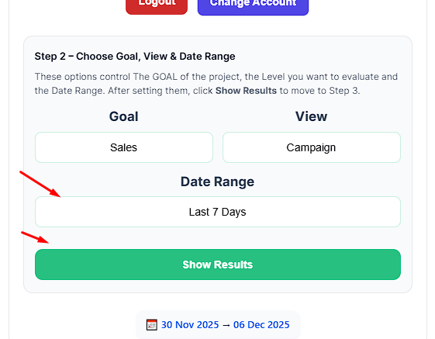Click the Change Account button
The height and width of the screenshot is (339, 435).
(x=253, y=6)
